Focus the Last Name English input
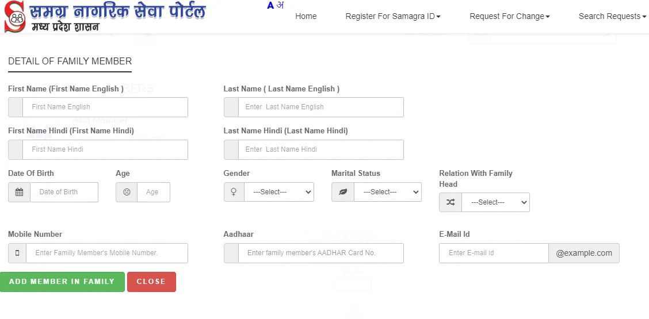The image size is (649, 319). (321, 107)
